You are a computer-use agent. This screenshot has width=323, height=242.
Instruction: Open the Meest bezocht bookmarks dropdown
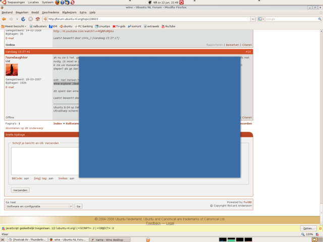click(14, 26)
